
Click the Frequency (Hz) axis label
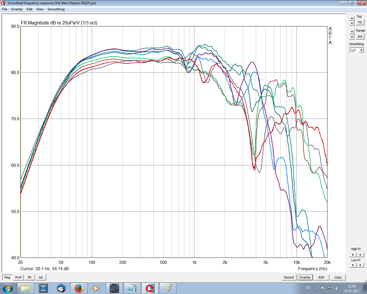(313, 269)
